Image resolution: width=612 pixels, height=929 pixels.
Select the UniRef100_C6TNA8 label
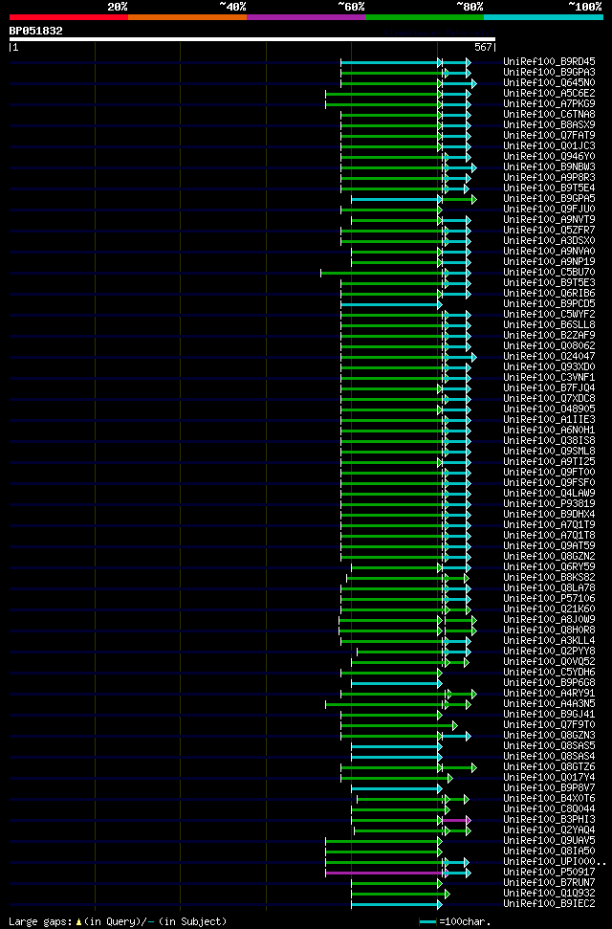[549, 115]
